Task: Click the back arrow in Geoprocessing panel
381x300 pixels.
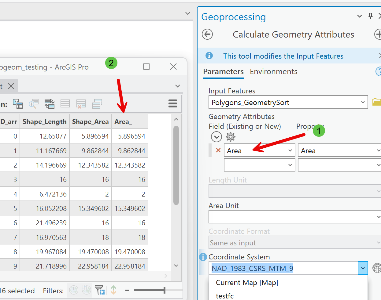Action: (x=207, y=34)
